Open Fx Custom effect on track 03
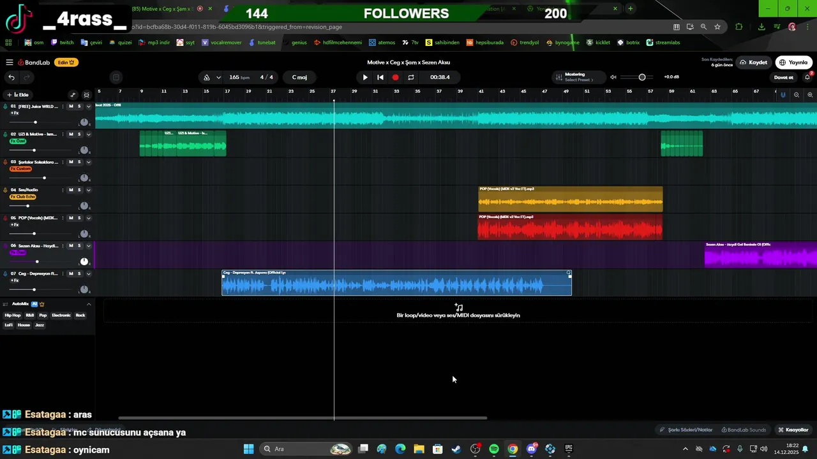 [x=20, y=169]
